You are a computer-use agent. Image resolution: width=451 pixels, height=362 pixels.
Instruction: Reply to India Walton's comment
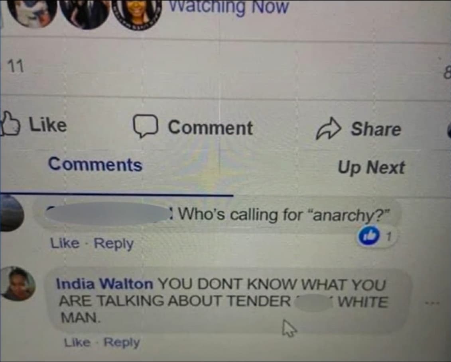tap(121, 342)
